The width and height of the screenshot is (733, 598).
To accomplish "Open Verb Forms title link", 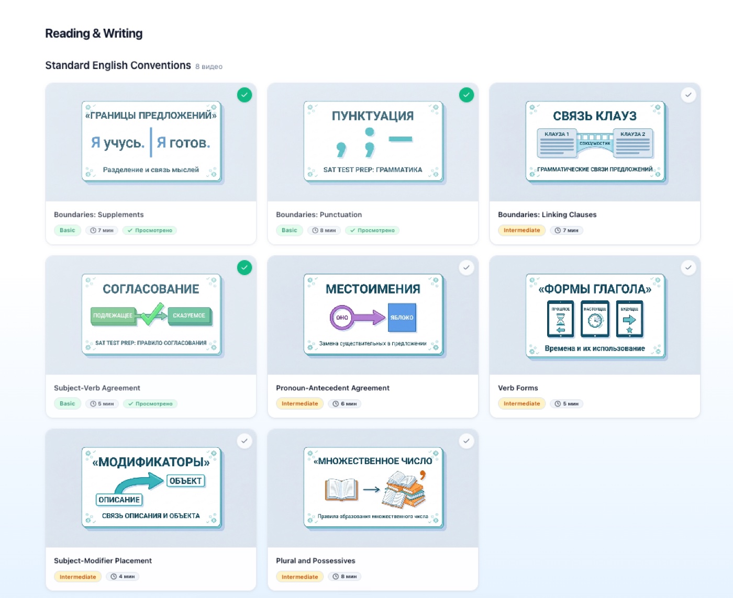I will 518,388.
